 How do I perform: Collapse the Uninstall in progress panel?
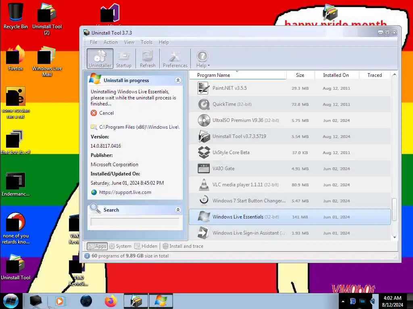point(178,80)
